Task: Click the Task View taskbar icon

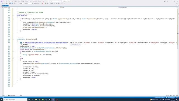Action: coord(32,100)
